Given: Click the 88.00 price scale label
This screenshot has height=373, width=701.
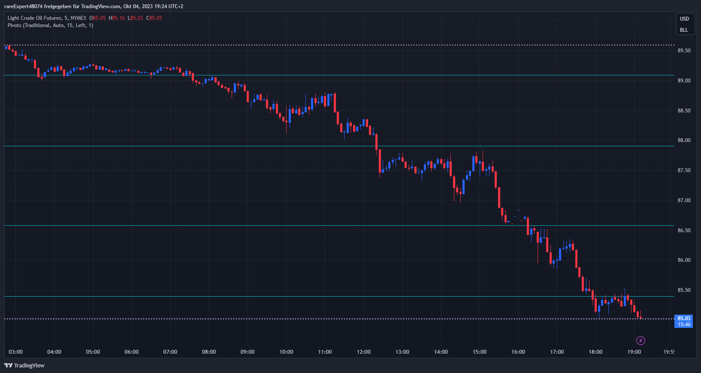Looking at the screenshot, I should [684, 140].
